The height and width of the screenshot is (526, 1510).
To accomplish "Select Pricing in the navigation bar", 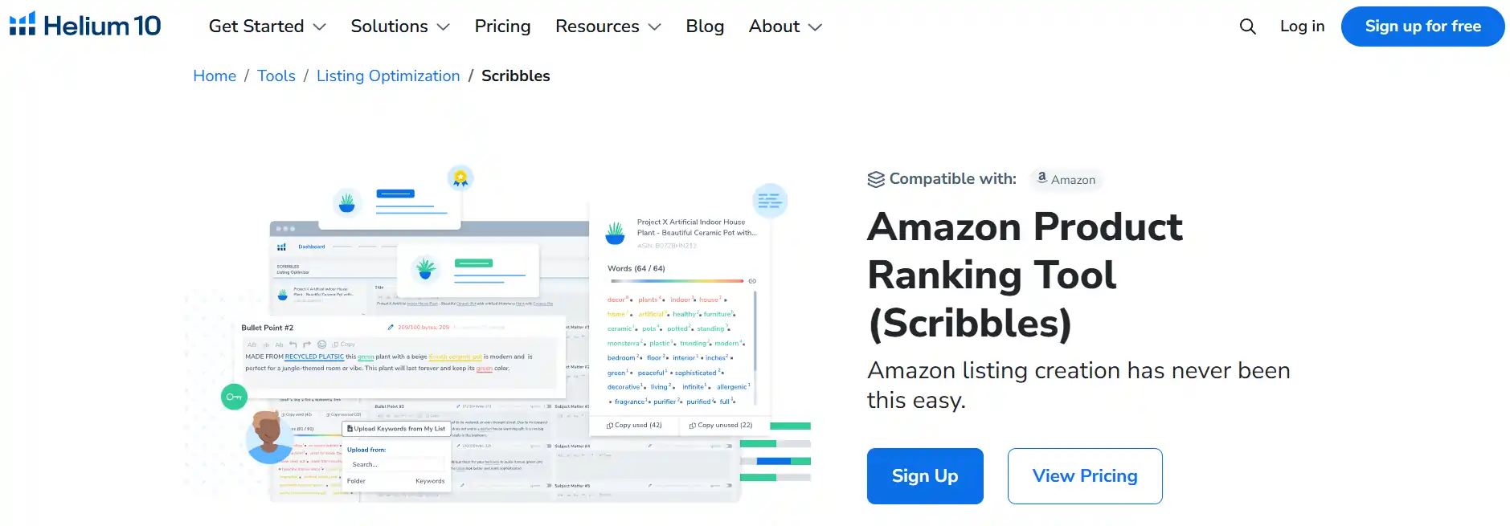I will pos(502,26).
